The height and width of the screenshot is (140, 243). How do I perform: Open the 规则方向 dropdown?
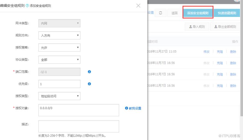pos(59,35)
